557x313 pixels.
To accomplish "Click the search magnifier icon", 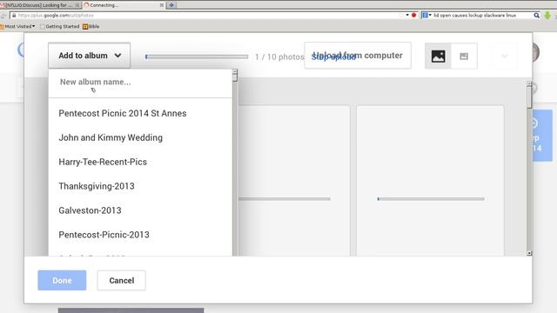I will click(536, 16).
